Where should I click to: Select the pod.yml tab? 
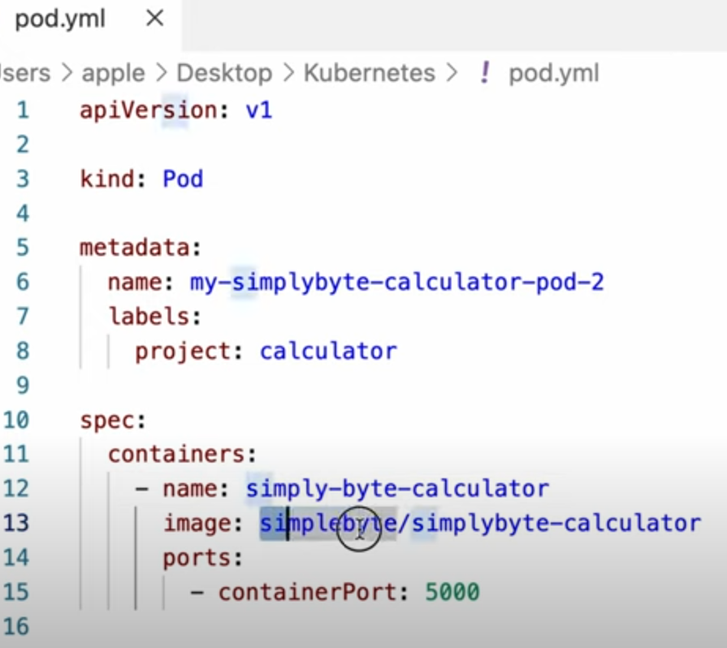61,19
